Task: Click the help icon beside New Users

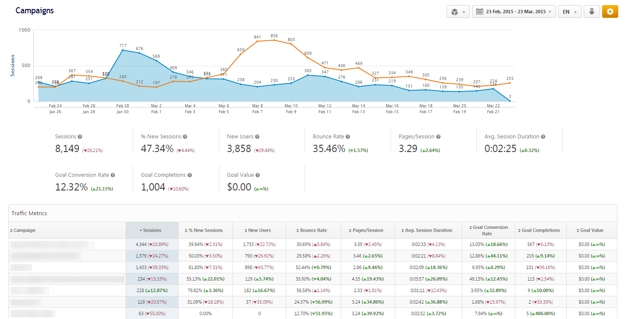Action: 257,137
